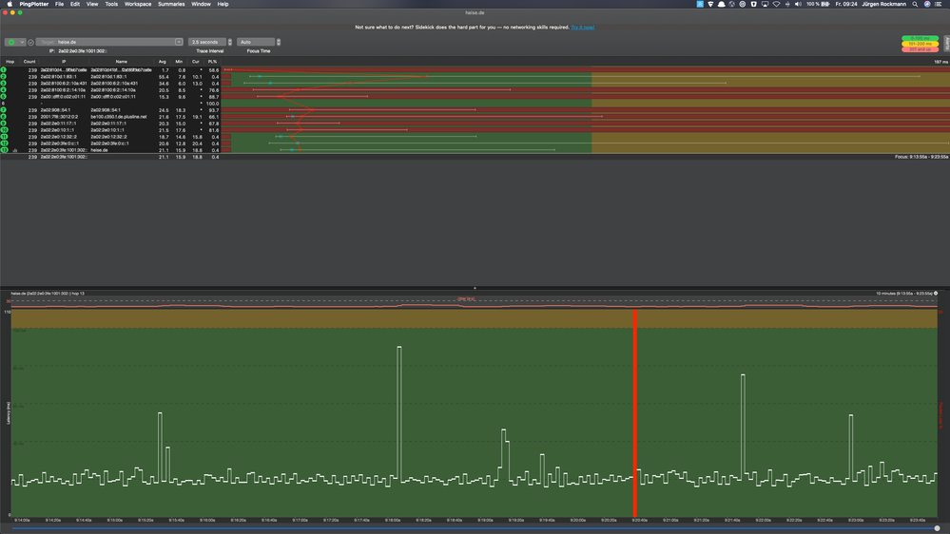Screen dimensions: 950x534
Task: Open the Siri icon in the menu bar
Action: [x=927, y=4]
